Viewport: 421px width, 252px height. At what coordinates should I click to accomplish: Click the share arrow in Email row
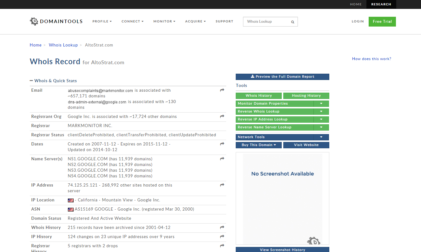(222, 90)
